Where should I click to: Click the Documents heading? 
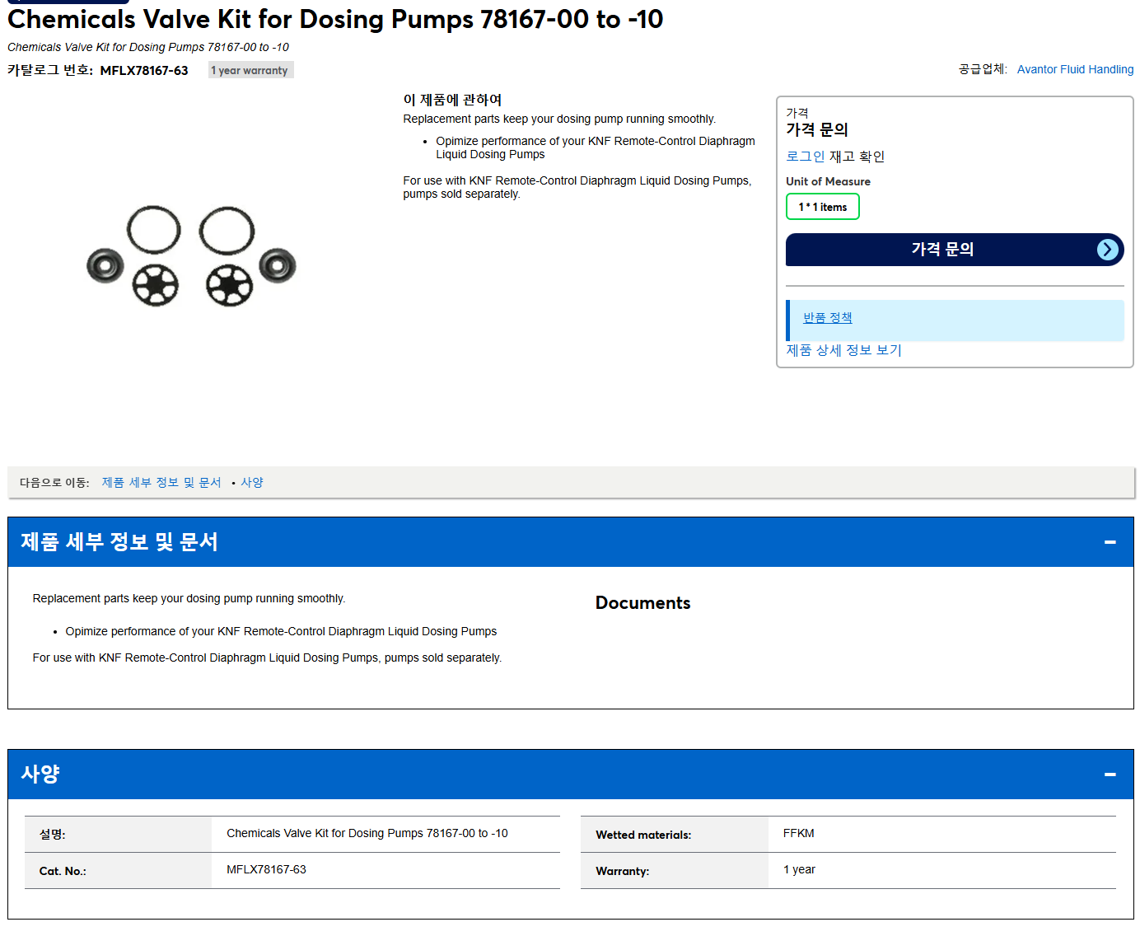[642, 603]
